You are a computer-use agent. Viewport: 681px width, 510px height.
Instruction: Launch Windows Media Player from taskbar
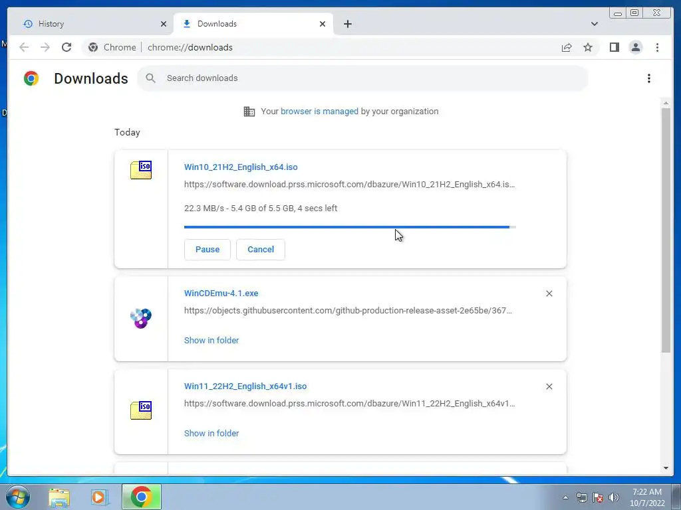coord(99,497)
